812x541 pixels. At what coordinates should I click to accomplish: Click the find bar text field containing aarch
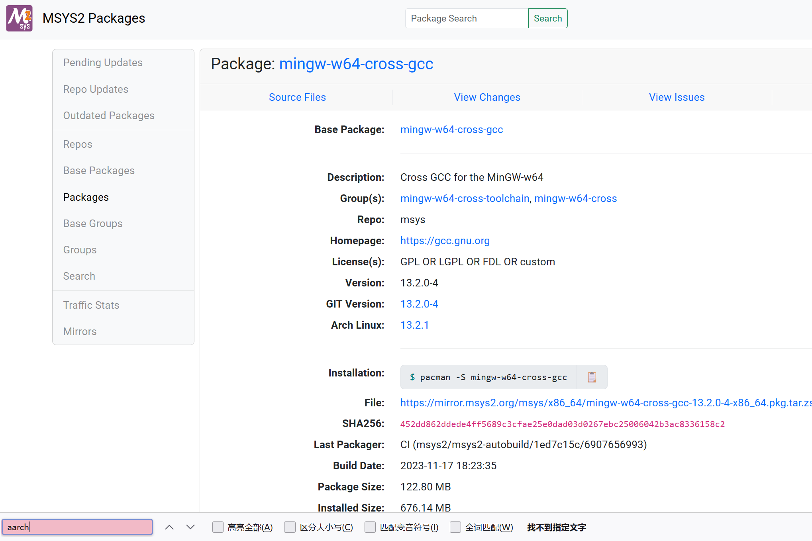77,527
